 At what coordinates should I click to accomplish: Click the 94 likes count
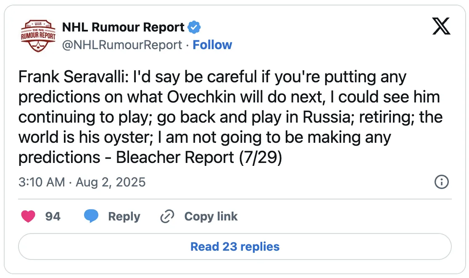pyautogui.click(x=53, y=216)
